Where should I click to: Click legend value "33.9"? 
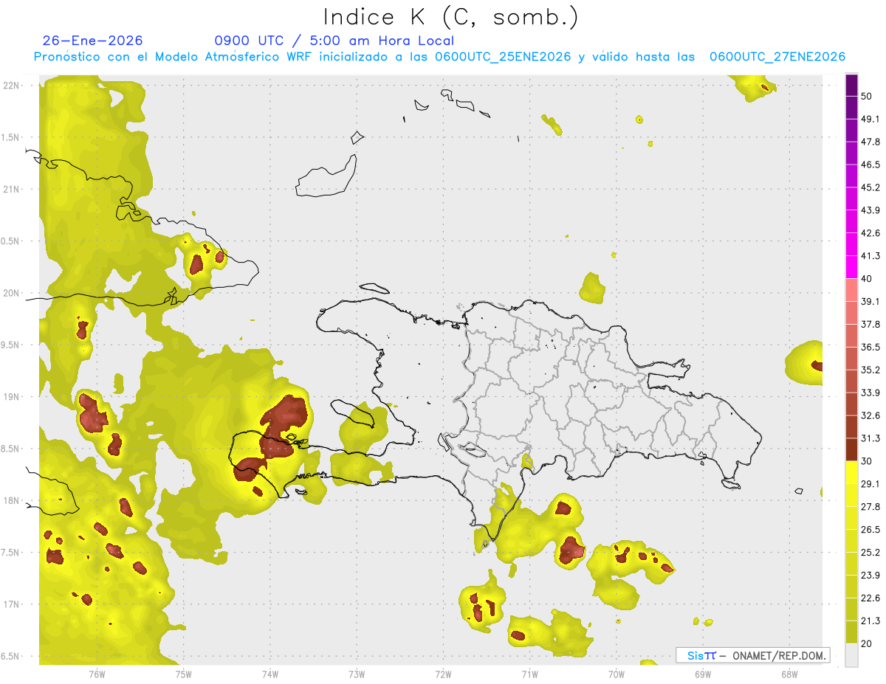(x=870, y=393)
